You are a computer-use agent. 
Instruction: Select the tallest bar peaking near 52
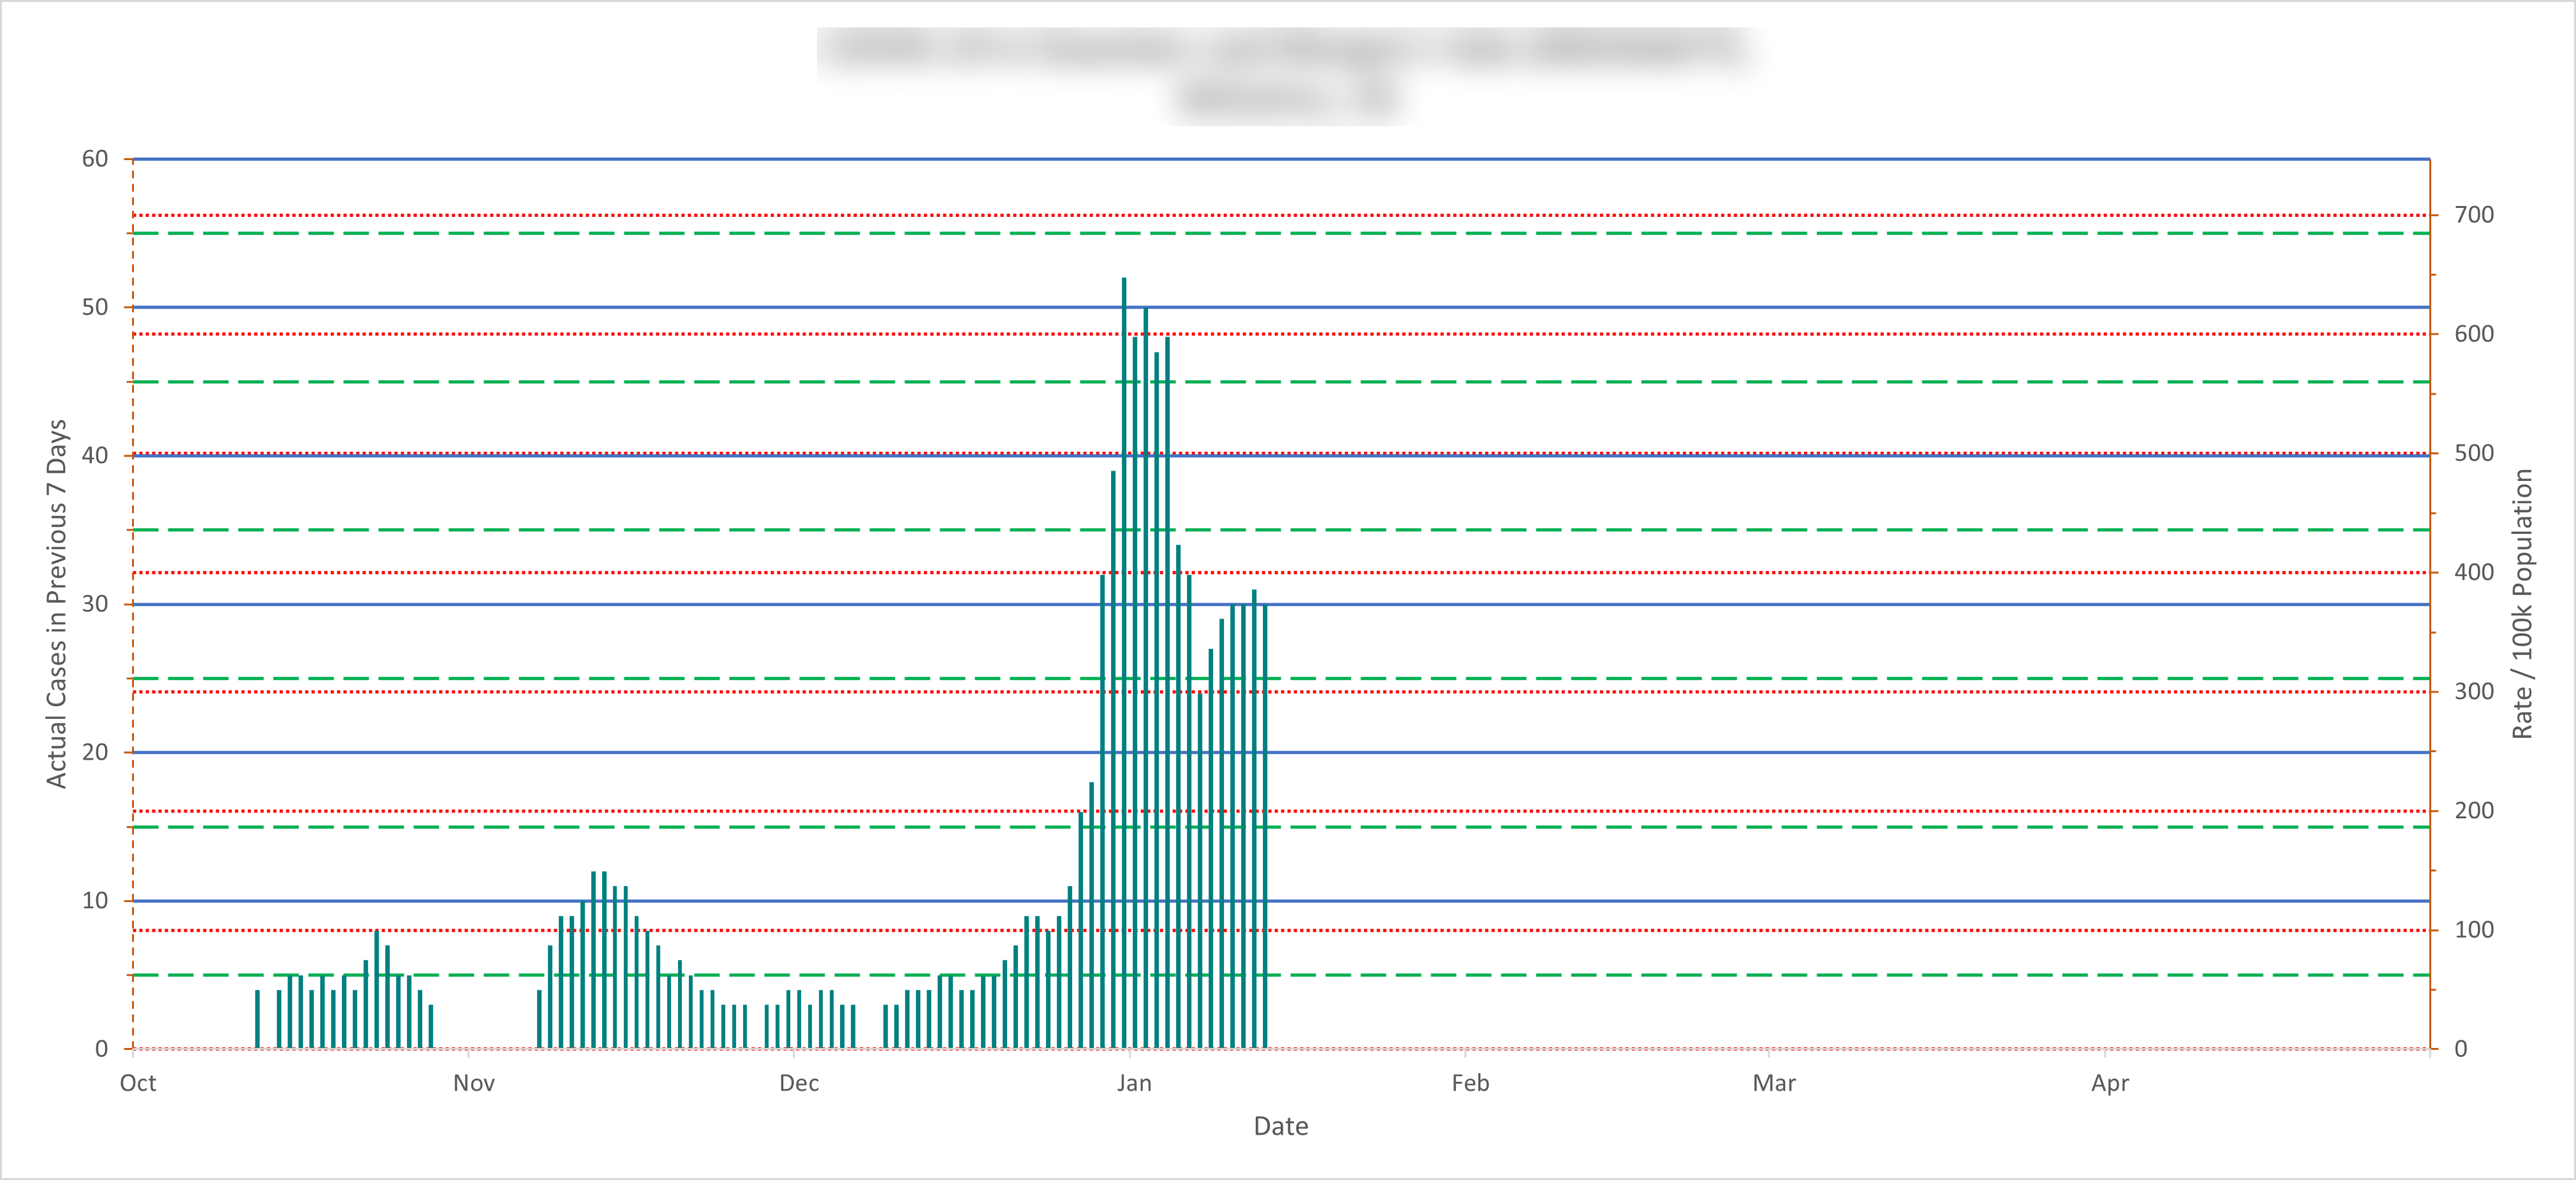click(x=1124, y=660)
